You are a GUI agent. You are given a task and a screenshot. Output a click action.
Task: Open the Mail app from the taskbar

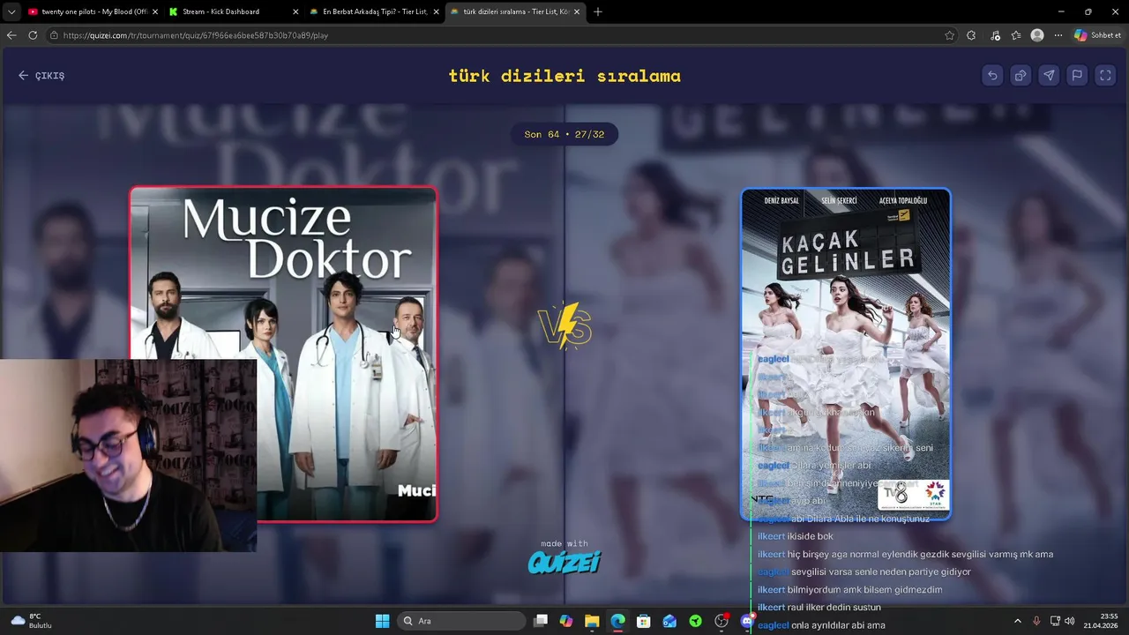669,621
